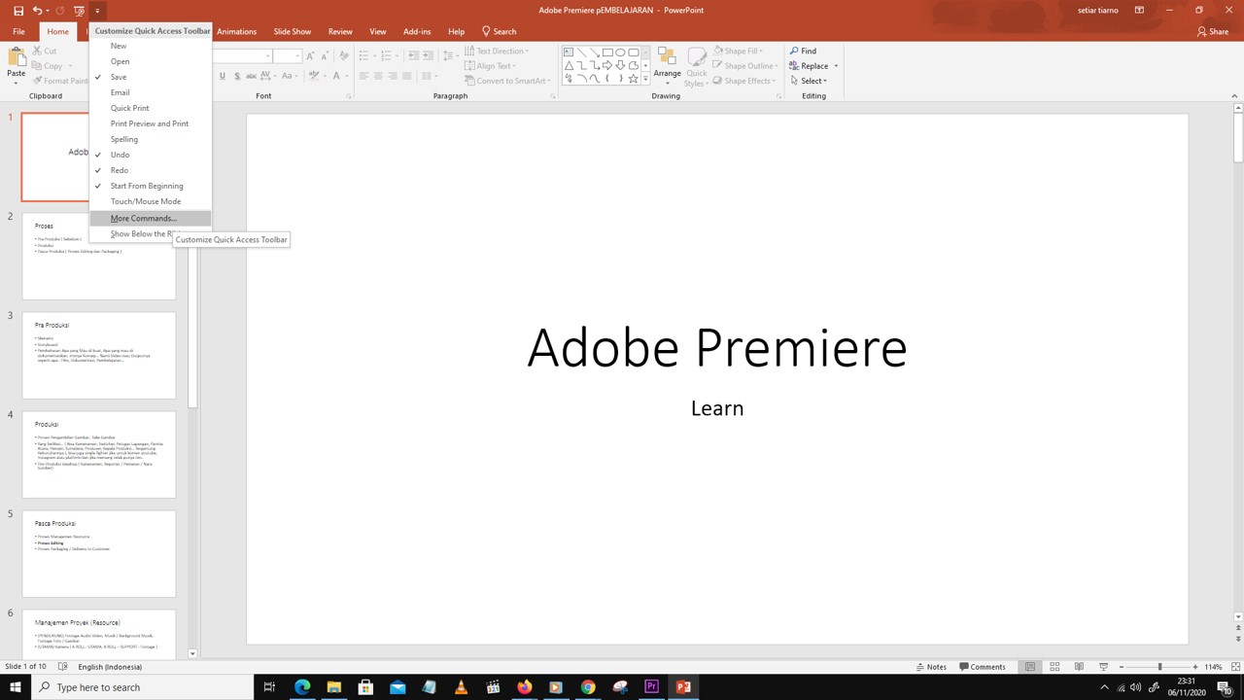The width and height of the screenshot is (1244, 700).
Task: Open the Replace dropdown arrow
Action: [836, 66]
